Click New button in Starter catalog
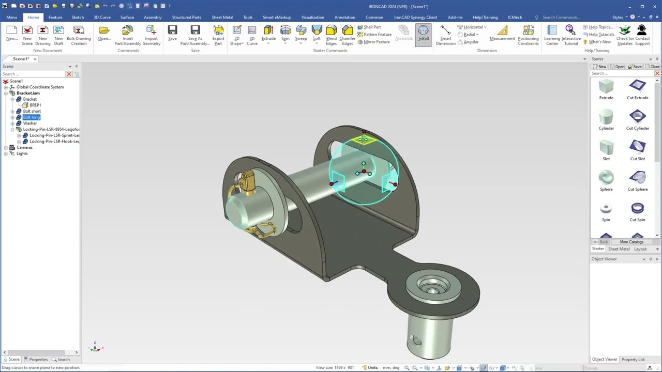The width and height of the screenshot is (662, 372). [x=600, y=67]
